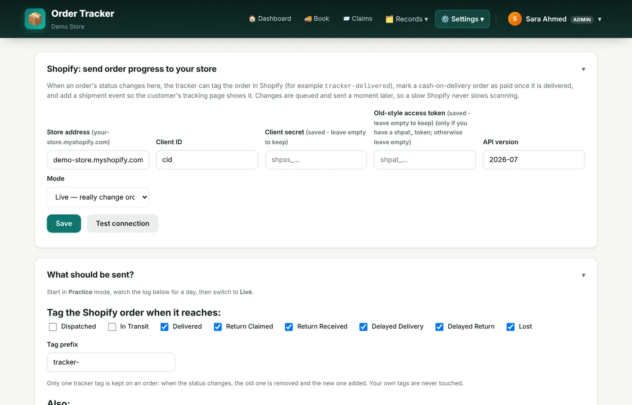Uncheck the Delayed Return checkbox
This screenshot has height=405, width=632.
coord(439,327)
